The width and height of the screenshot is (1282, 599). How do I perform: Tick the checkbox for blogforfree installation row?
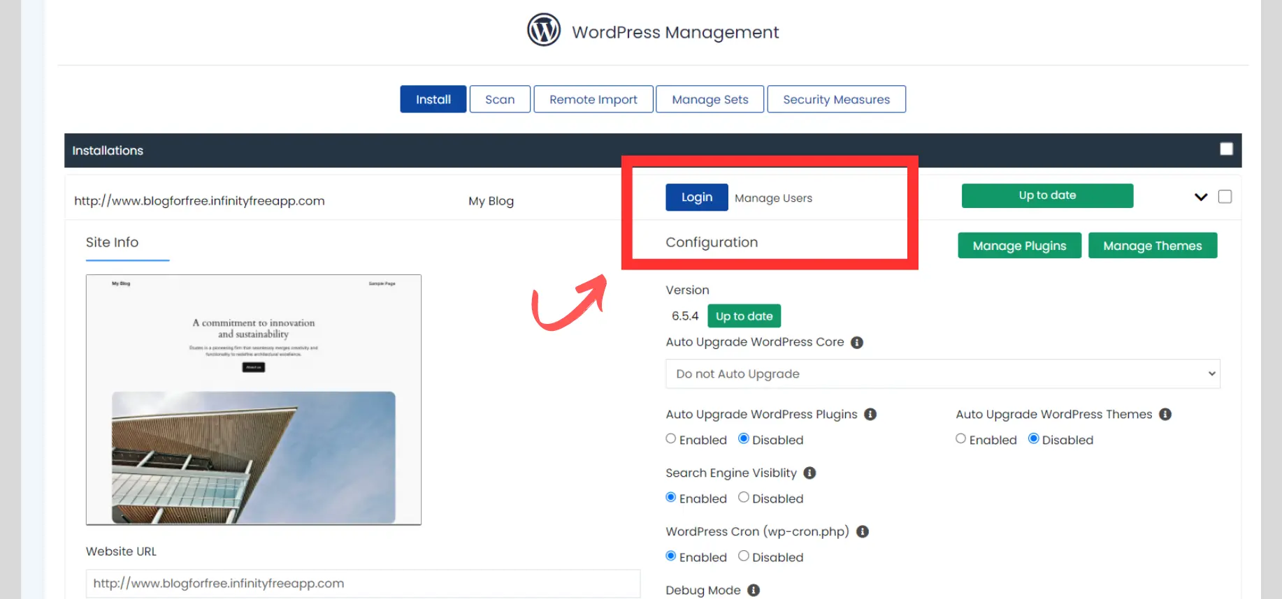[x=1225, y=197]
